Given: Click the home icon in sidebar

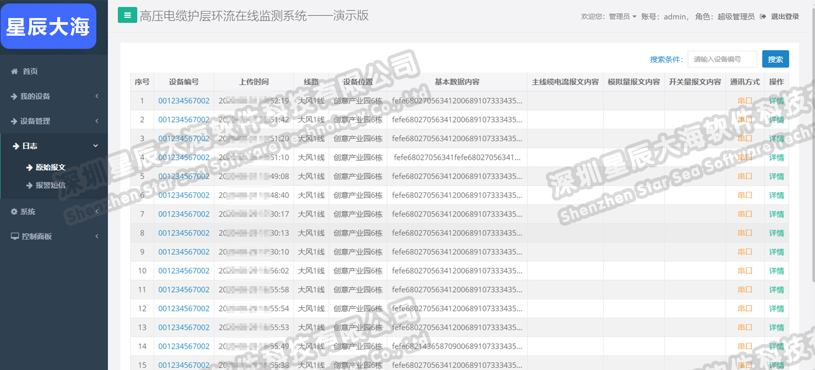Looking at the screenshot, I should pyautogui.click(x=14, y=72).
